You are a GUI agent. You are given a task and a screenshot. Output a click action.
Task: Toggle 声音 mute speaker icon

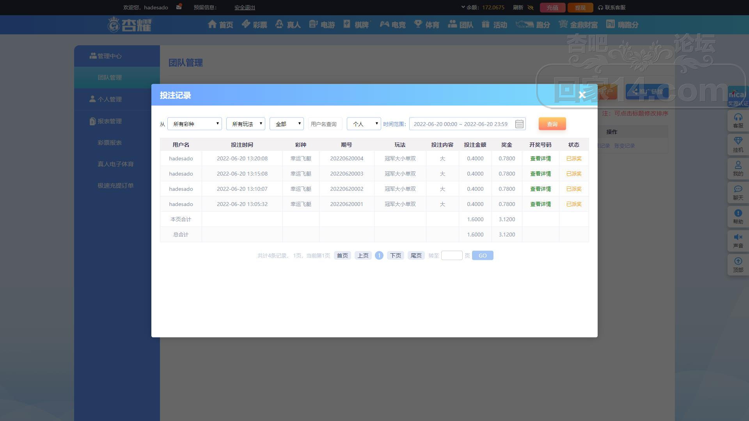pyautogui.click(x=738, y=241)
